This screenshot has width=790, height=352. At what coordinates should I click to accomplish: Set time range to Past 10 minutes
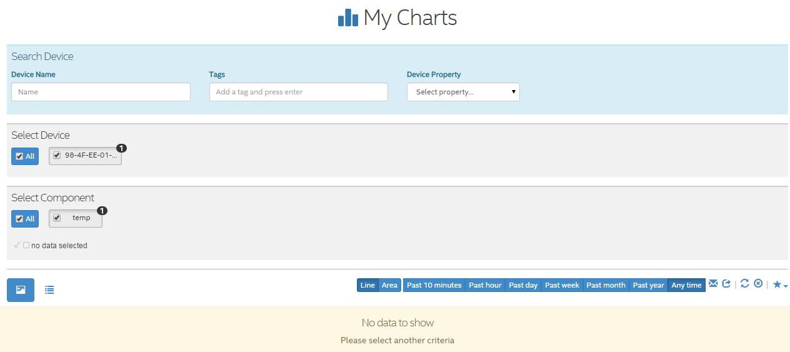[434, 285]
